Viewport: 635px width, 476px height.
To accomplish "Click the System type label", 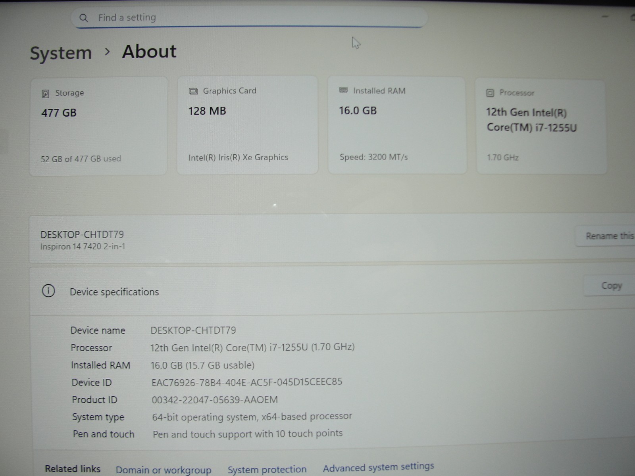I will pos(98,417).
